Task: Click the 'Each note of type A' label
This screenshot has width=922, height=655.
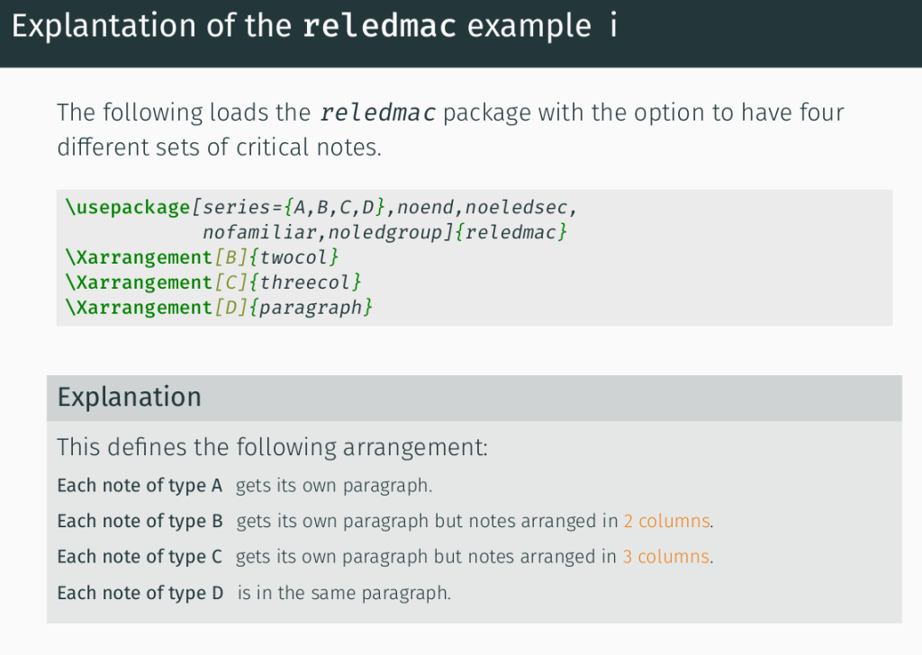Action: point(140,486)
